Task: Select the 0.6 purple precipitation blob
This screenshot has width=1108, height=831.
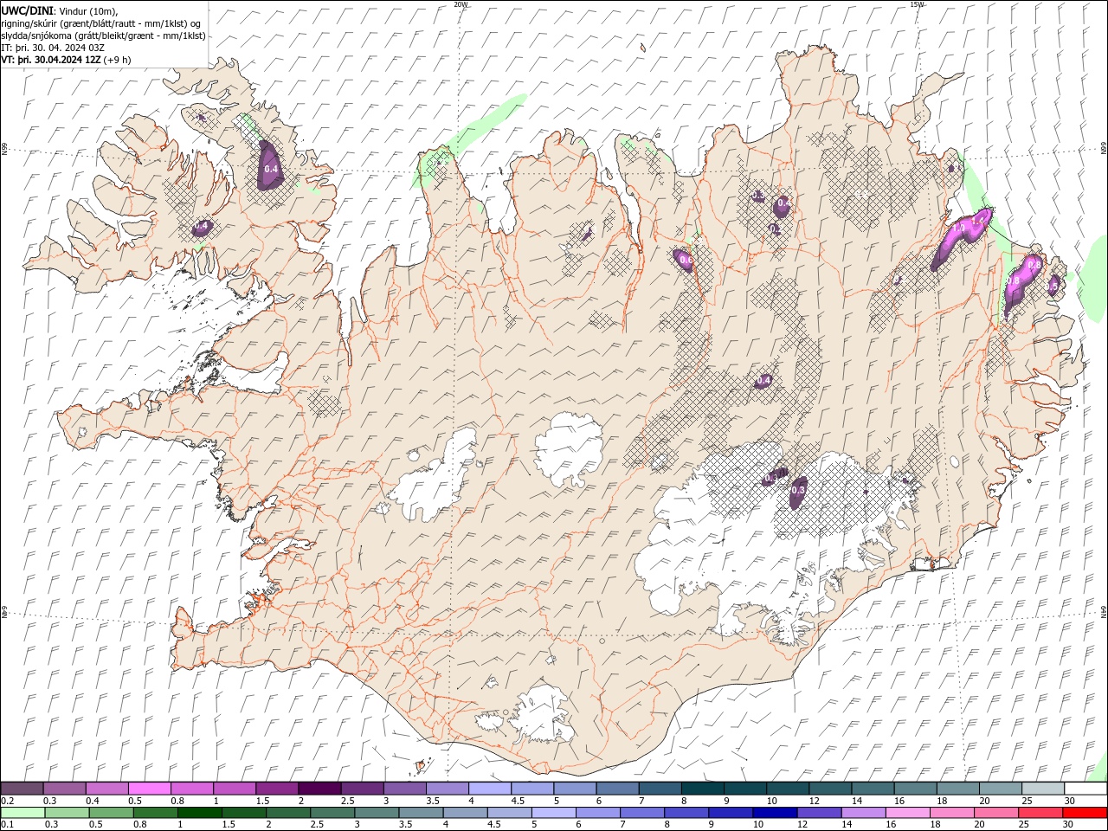Action: pos(685,260)
